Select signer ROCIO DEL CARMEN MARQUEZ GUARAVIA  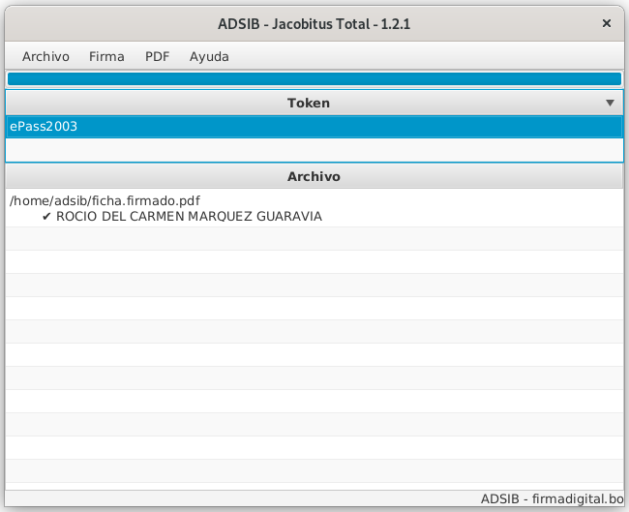click(189, 217)
